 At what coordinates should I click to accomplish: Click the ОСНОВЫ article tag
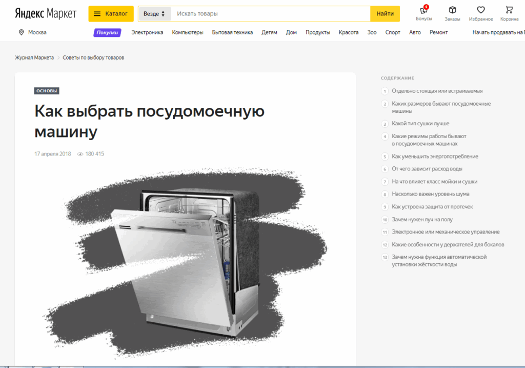point(47,91)
